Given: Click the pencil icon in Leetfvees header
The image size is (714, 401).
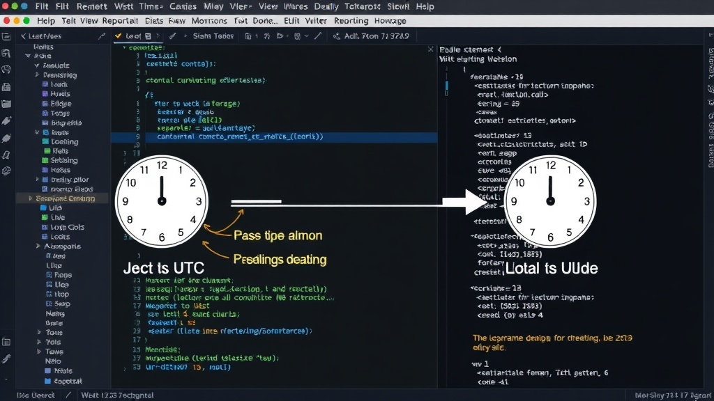Looking at the screenshot, I should point(102,36).
